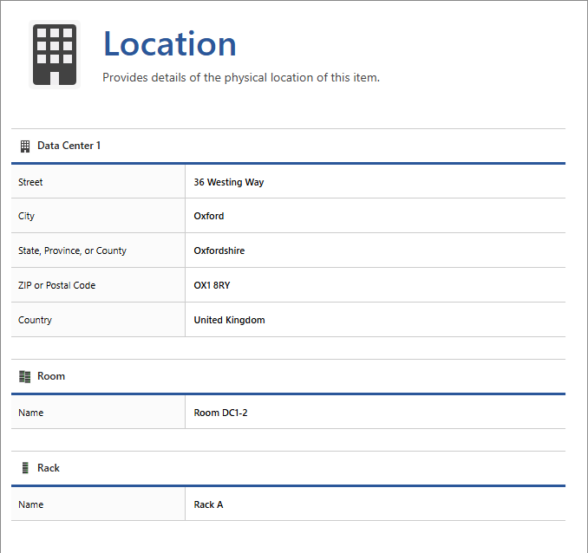Select the Room DC1-2 name value
This screenshot has width=588, height=553.
[x=220, y=413]
